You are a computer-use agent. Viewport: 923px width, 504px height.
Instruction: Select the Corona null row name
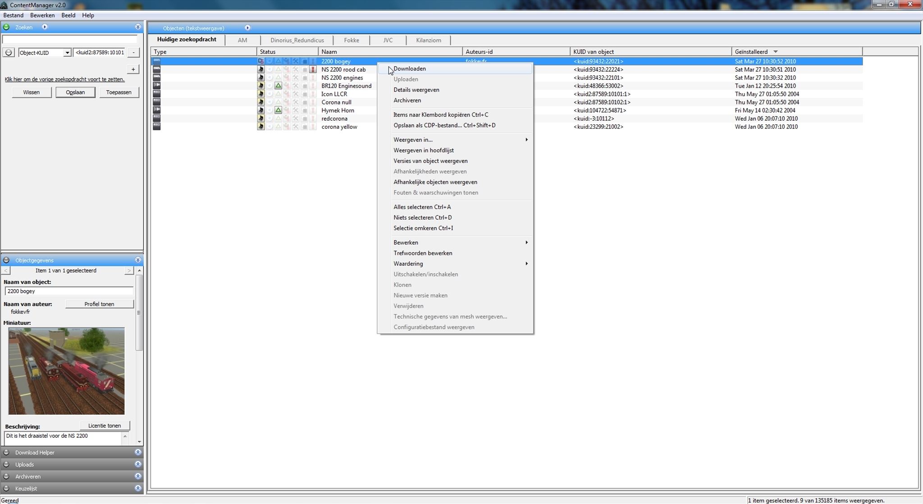pyautogui.click(x=336, y=102)
